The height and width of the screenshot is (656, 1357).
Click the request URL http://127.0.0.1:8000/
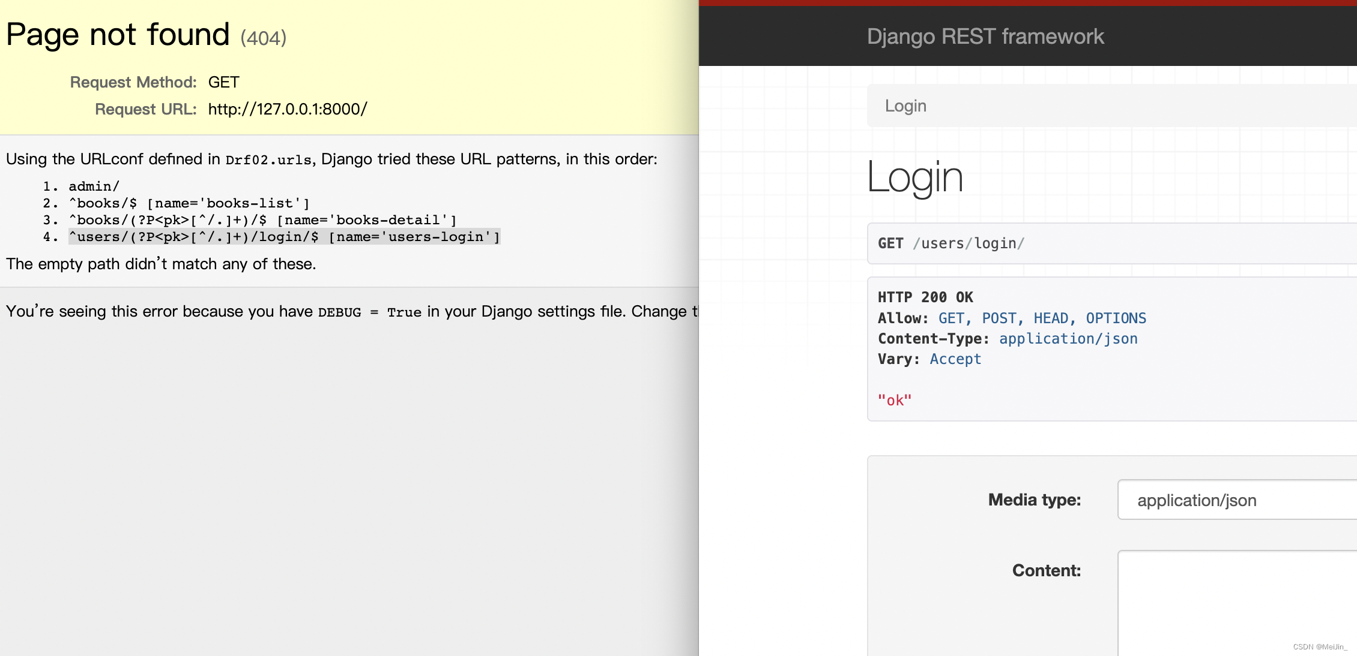click(x=288, y=109)
